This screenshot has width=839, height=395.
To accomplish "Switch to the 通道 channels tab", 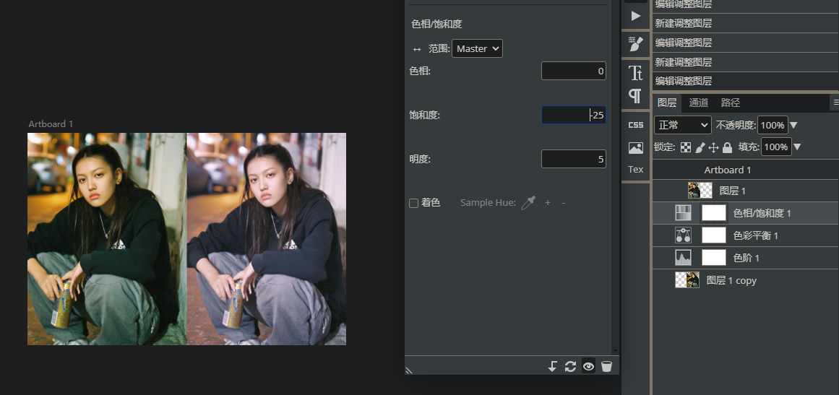I will pyautogui.click(x=699, y=103).
